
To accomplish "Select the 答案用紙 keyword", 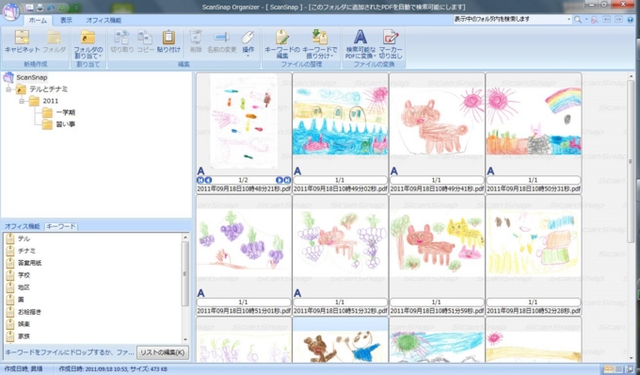I will (x=29, y=263).
